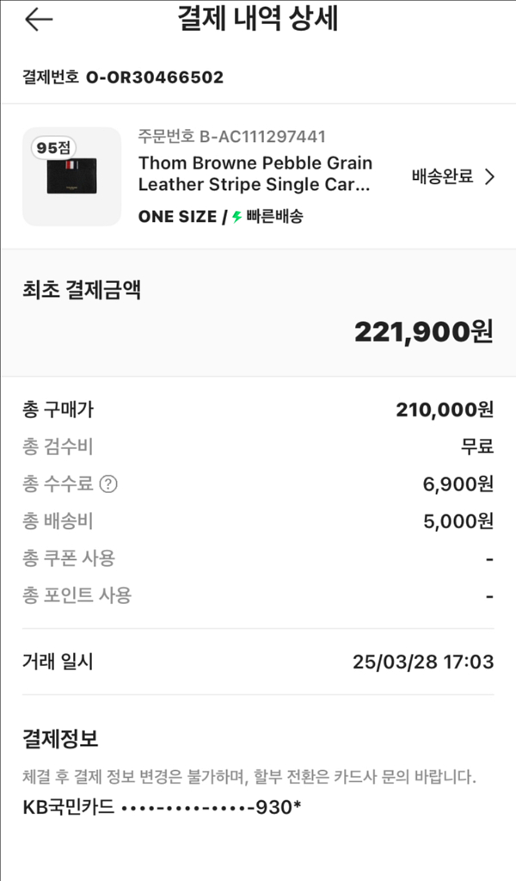Tap the 221,900원 initial payment amount
516x881 pixels.
(423, 331)
